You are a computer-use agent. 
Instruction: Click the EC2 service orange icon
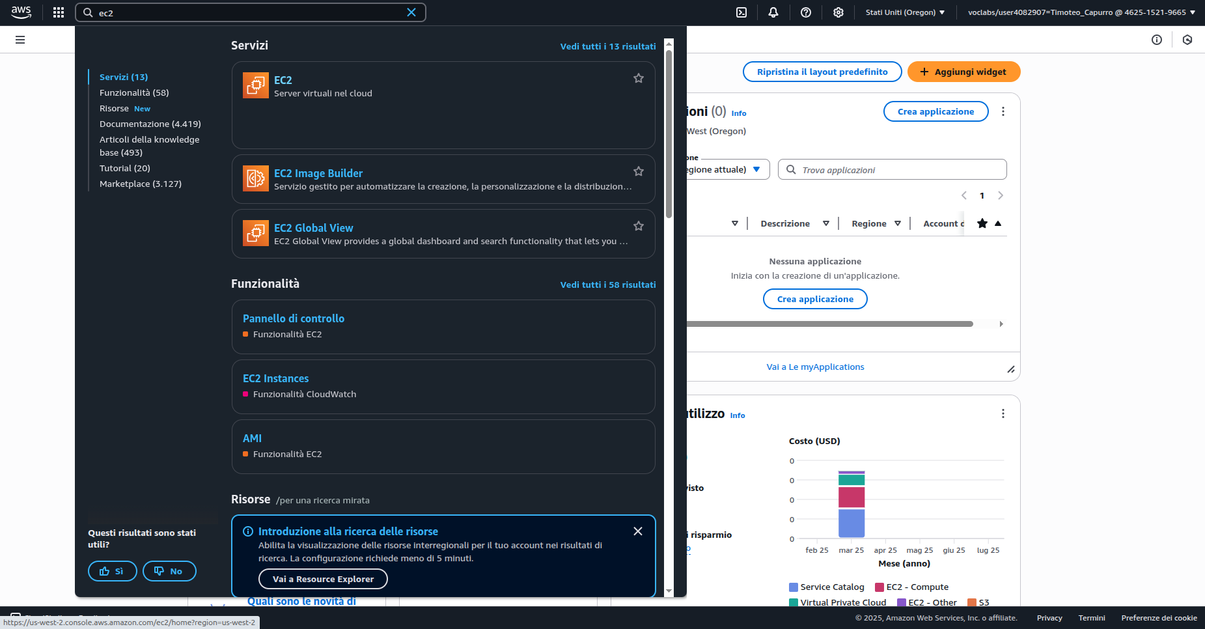pos(256,85)
